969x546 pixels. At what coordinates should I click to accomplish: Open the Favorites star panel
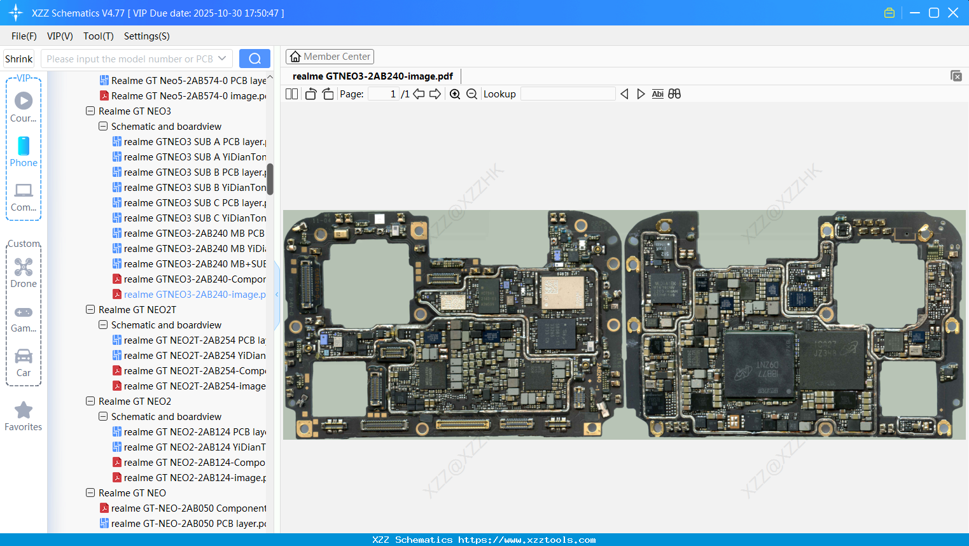24,416
